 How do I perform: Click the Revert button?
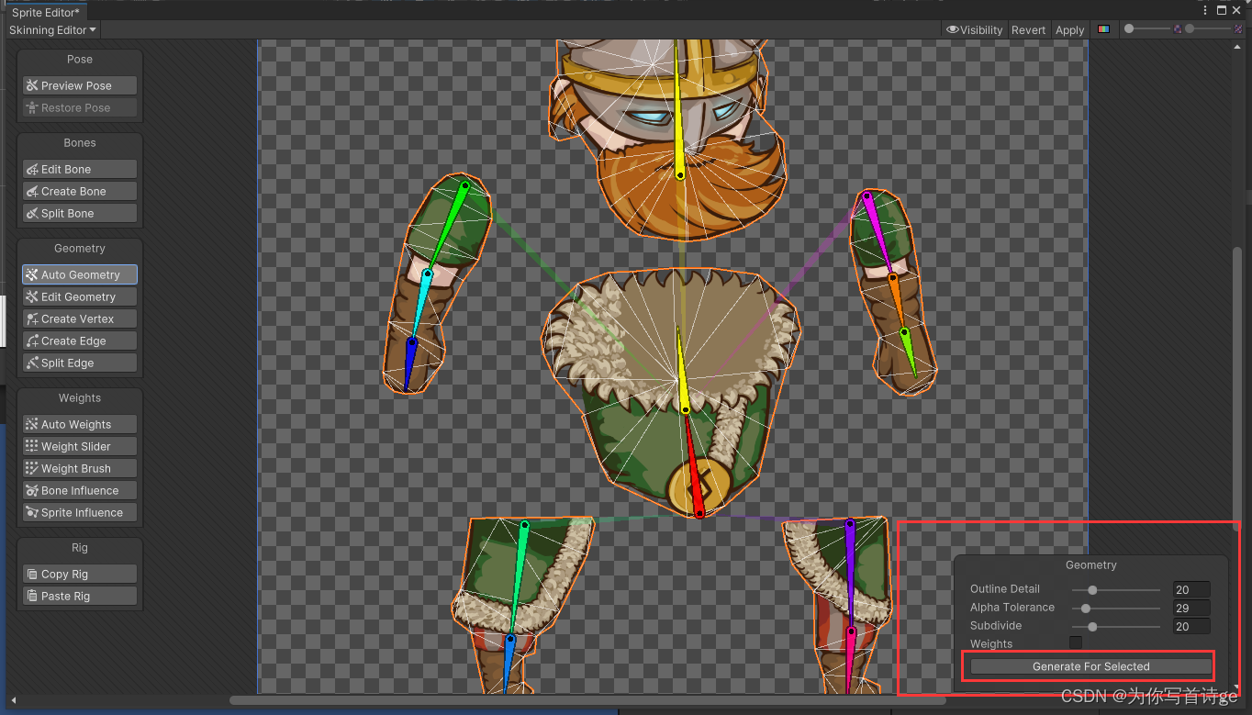pyautogui.click(x=1028, y=29)
